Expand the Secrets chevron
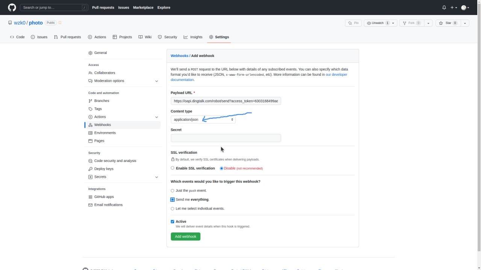Screen dimensions: 481x270 [157, 177]
